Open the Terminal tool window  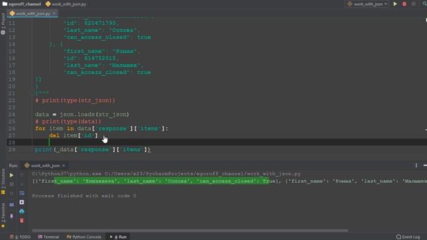pos(49,237)
